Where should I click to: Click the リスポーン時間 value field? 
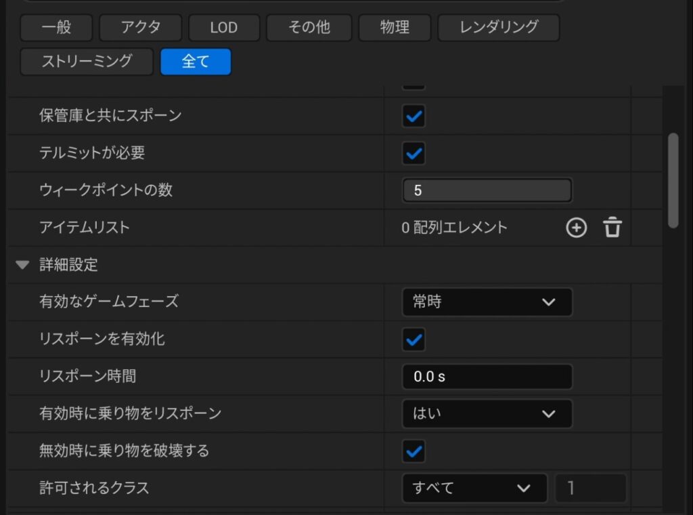487,377
